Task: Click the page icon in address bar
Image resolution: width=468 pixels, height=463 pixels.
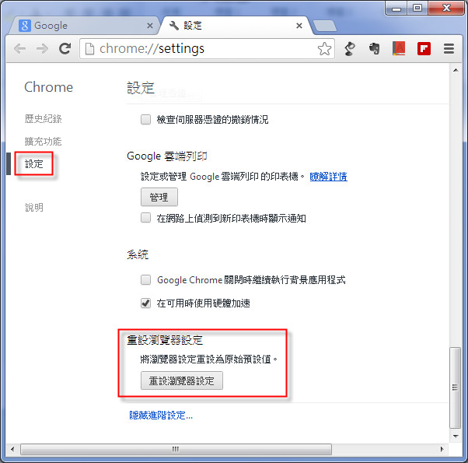Action: [x=89, y=49]
